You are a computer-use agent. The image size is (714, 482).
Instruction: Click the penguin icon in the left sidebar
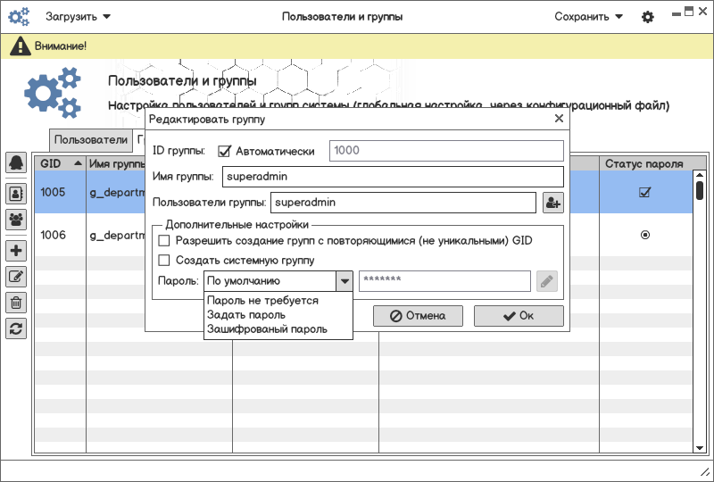point(16,162)
